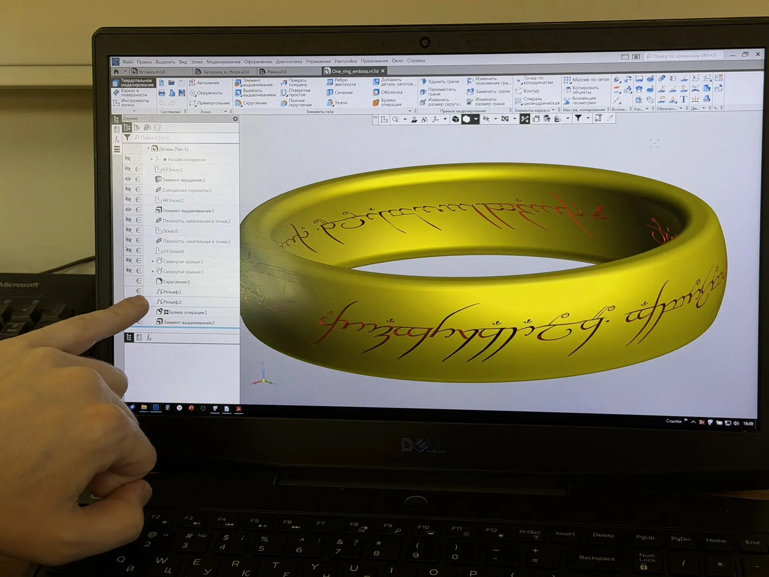Click the print icon in Системная toolbar
Screen dimensions: 769x577
tap(161, 93)
